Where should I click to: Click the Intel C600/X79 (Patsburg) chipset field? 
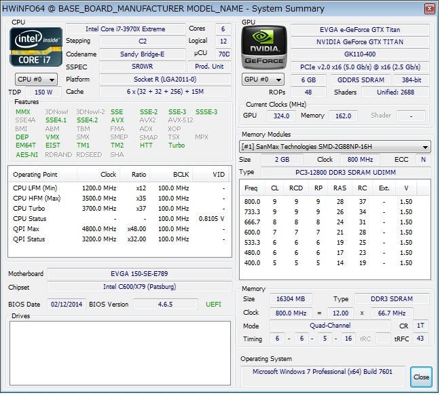coord(139,286)
